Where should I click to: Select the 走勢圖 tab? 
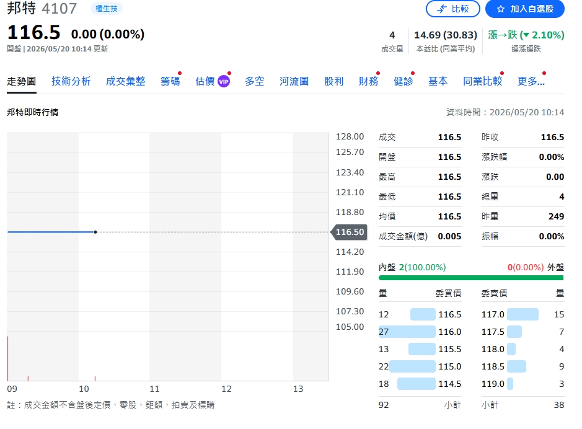pos(22,81)
